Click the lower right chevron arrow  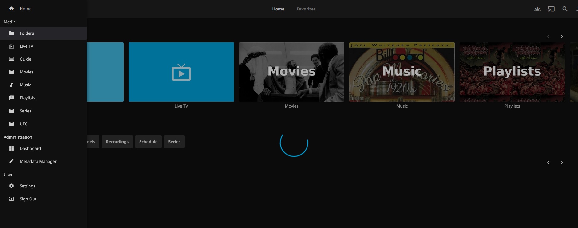562,163
